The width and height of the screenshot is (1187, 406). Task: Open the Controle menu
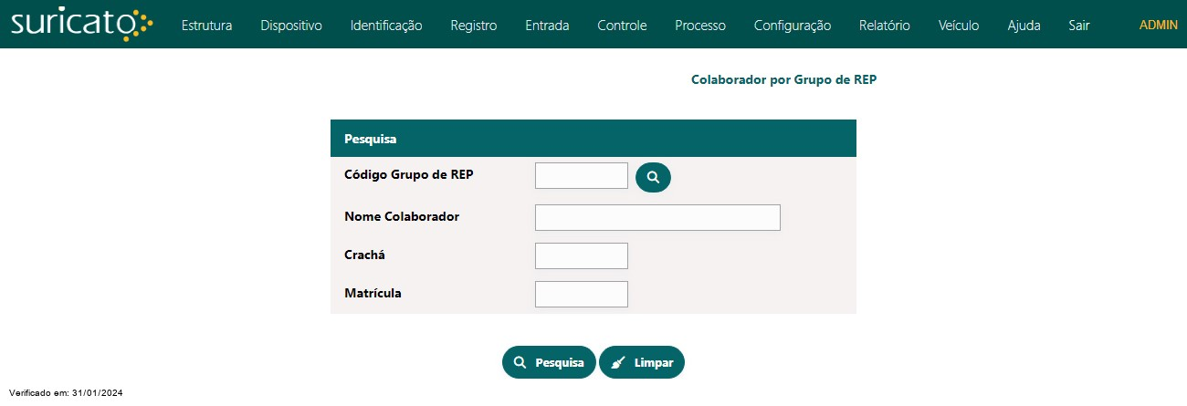pos(622,26)
